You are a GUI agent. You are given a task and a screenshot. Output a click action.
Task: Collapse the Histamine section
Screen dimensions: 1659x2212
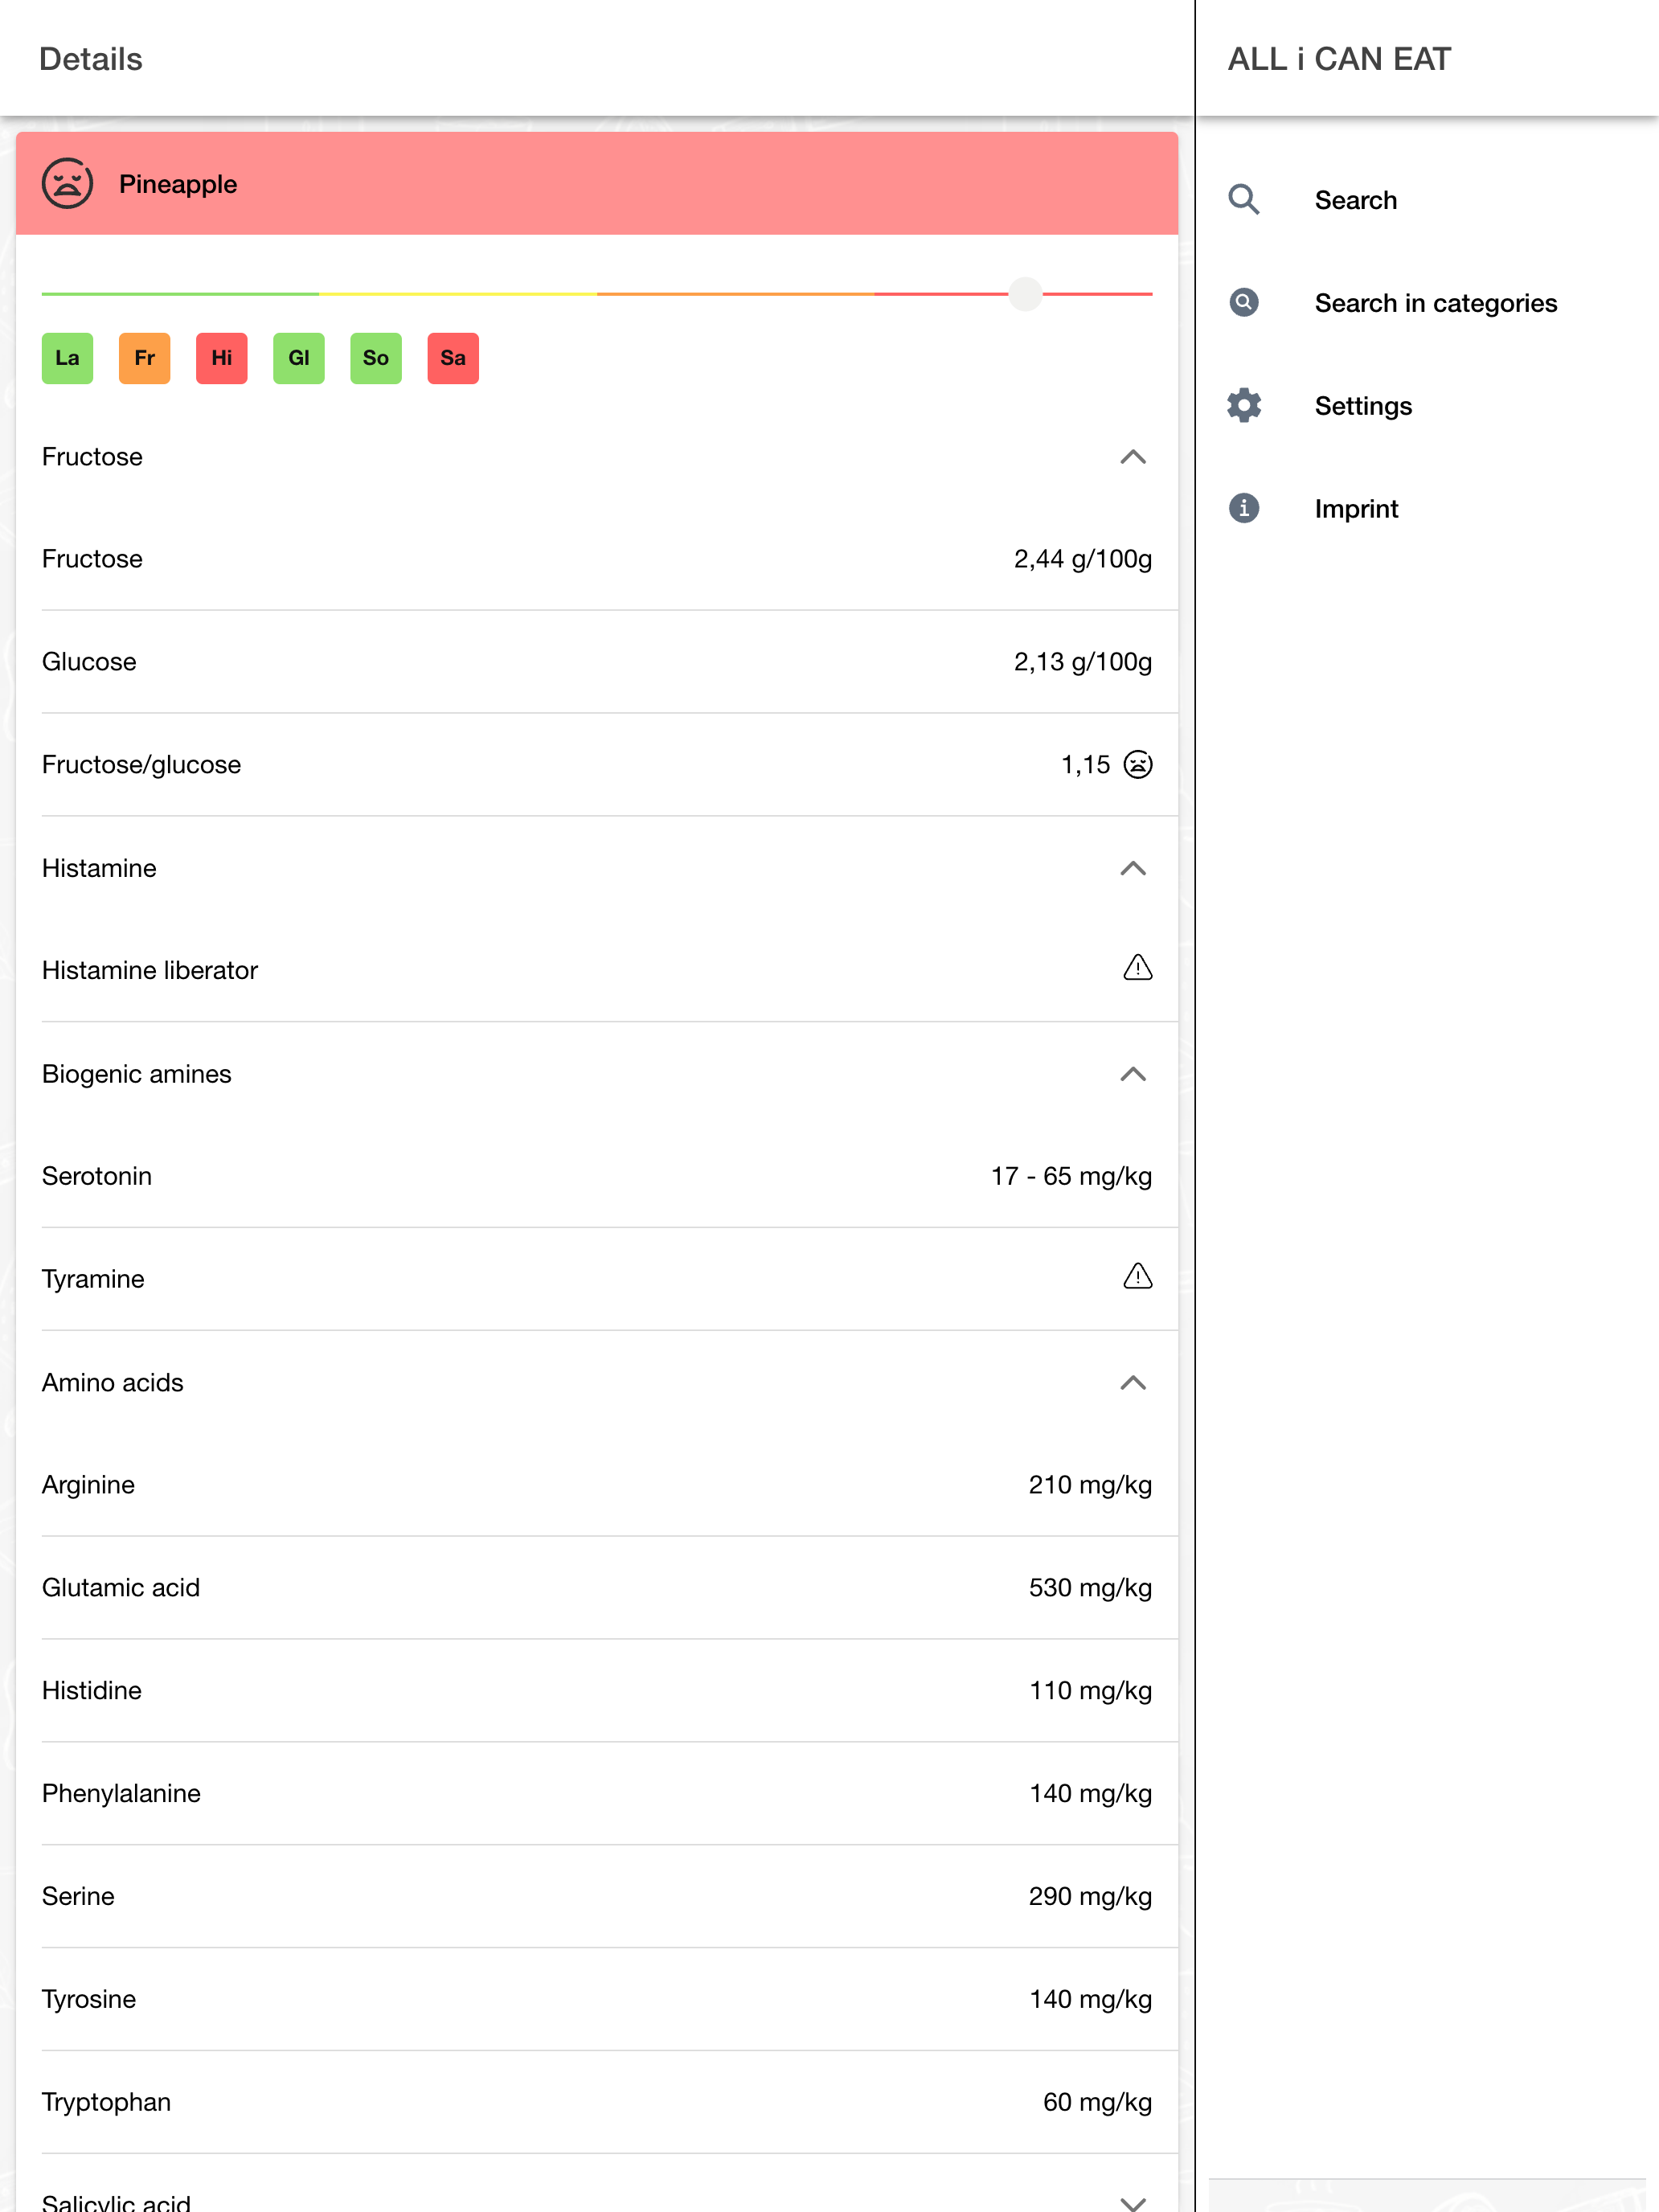(x=1132, y=868)
